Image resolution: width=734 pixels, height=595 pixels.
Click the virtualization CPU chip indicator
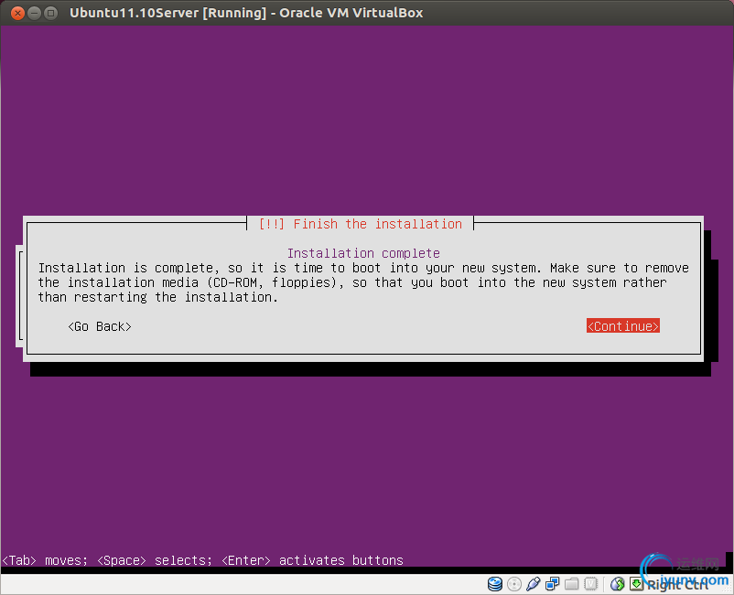click(x=590, y=584)
